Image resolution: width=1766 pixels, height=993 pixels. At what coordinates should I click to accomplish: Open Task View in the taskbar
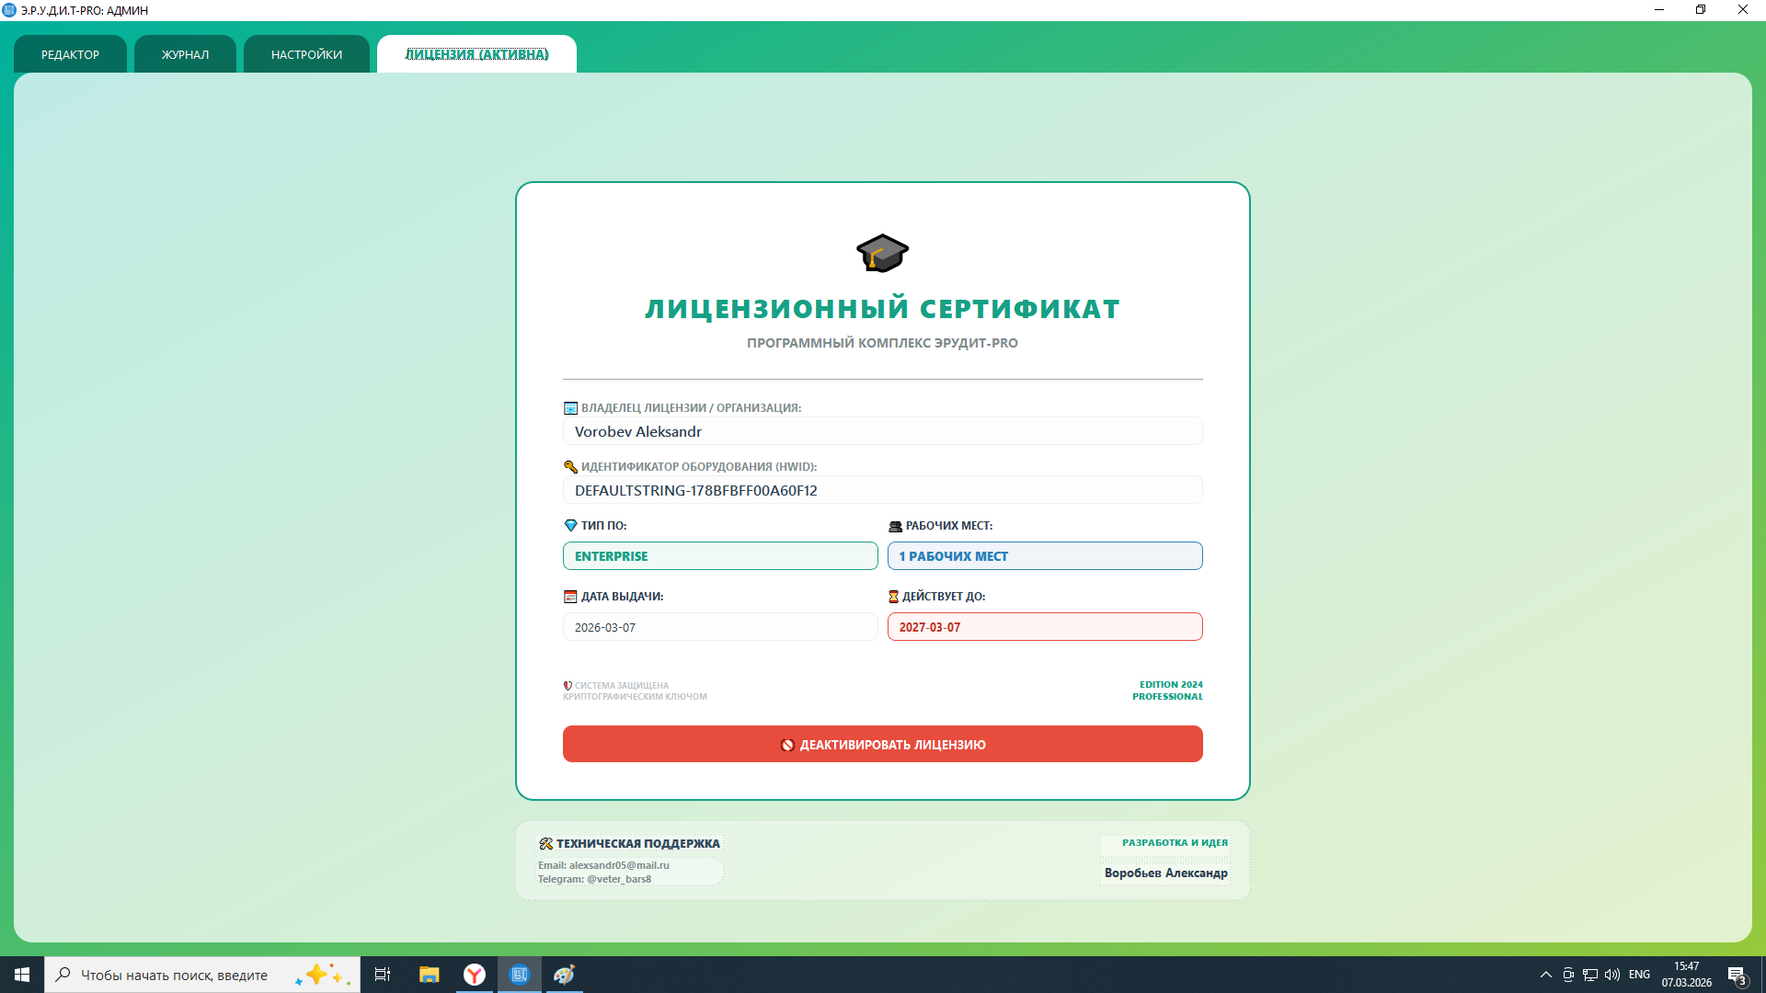(x=383, y=975)
